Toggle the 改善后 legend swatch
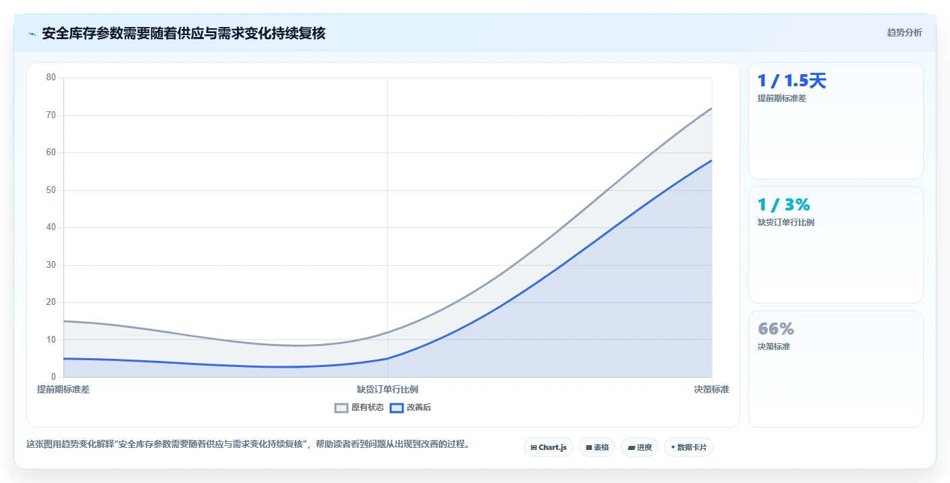This screenshot has height=483, width=950. pos(397,407)
